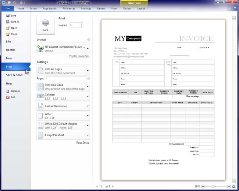Select Save & Send in the Backstage menu
The width and height of the screenshot is (239, 191).
(16, 75)
